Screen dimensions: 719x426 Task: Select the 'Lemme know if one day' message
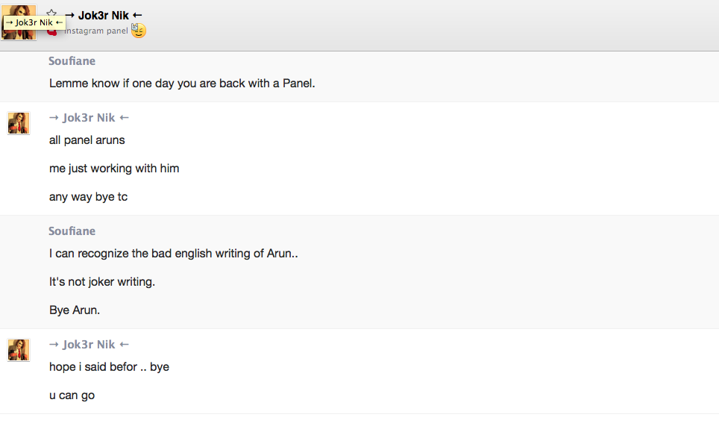[x=182, y=84]
